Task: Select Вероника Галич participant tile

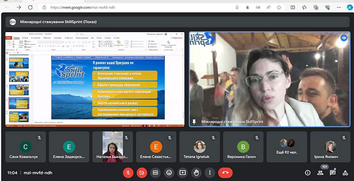Action: click(x=243, y=147)
